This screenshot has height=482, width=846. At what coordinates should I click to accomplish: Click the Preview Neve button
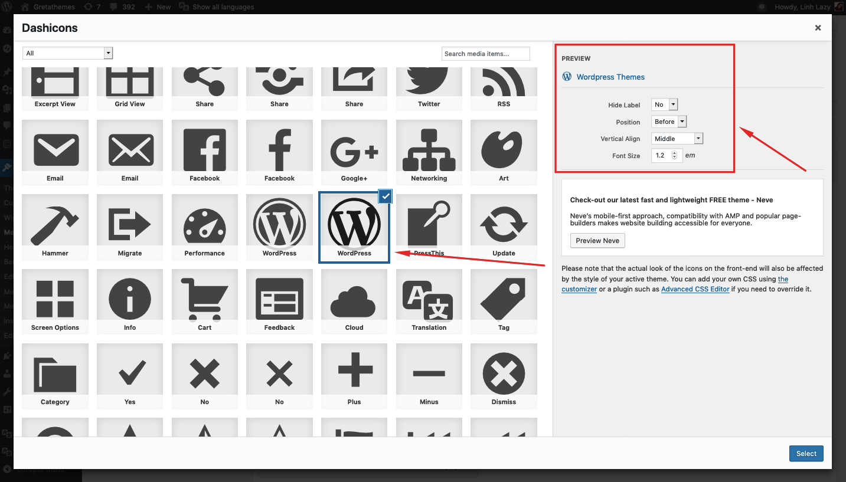pyautogui.click(x=597, y=241)
